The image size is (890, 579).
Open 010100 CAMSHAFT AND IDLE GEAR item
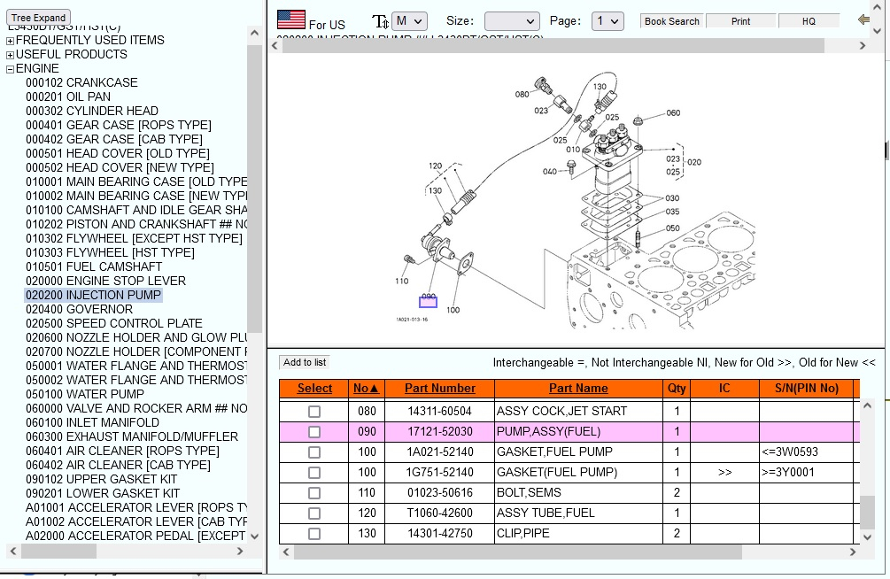coord(136,211)
